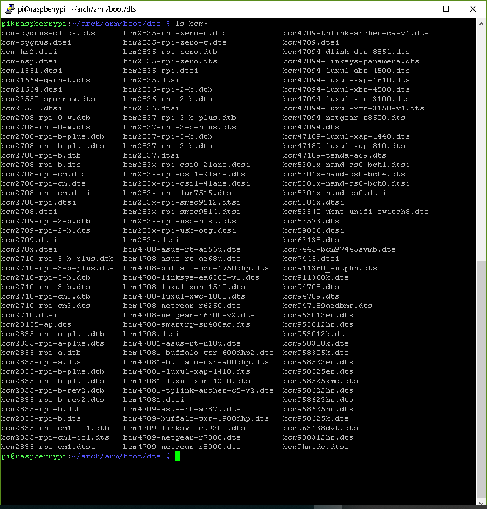487x509 pixels.
Task: Click file bcm47081-tplink-archer-c5-v2.dts
Action: coord(199,391)
